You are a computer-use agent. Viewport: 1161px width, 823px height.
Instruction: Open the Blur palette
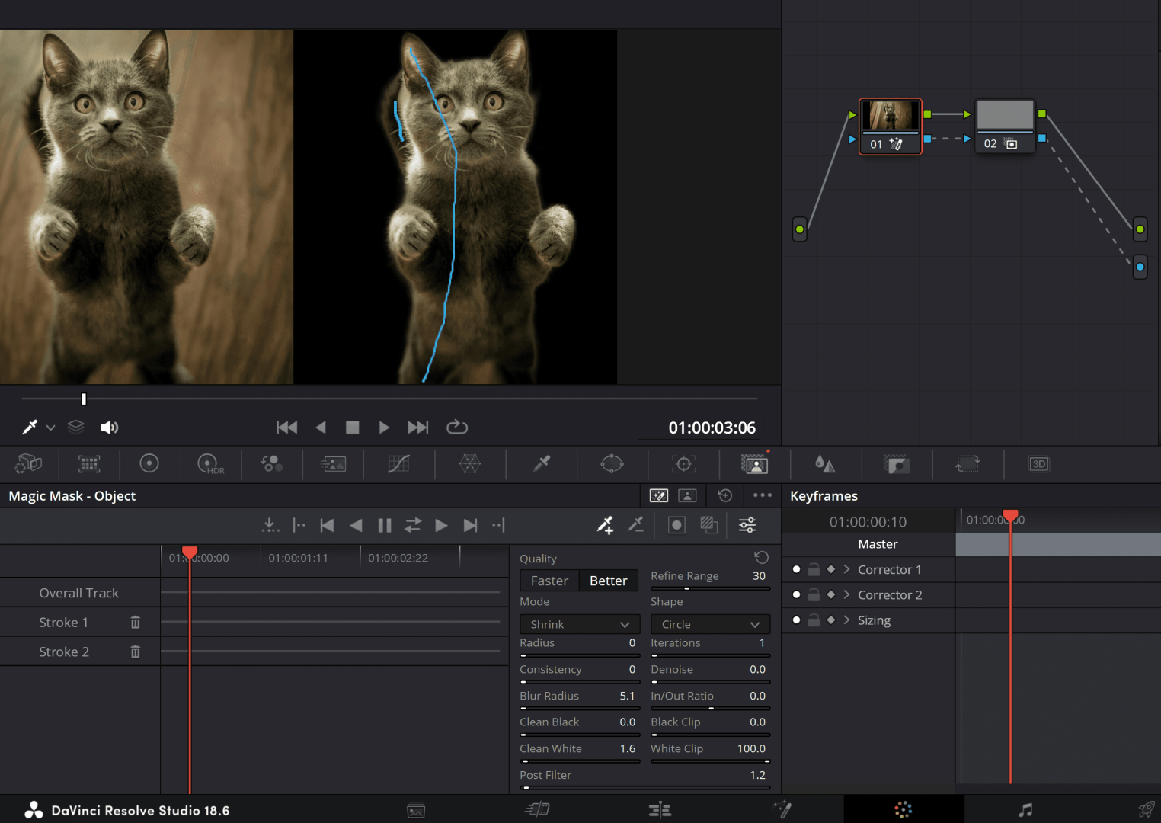click(825, 464)
